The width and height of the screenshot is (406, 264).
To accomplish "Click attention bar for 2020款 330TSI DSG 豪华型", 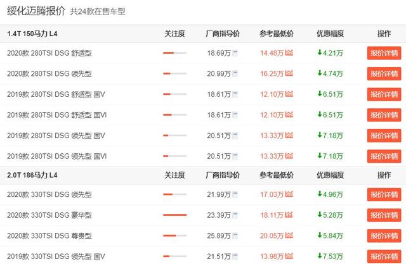I will (x=175, y=215).
